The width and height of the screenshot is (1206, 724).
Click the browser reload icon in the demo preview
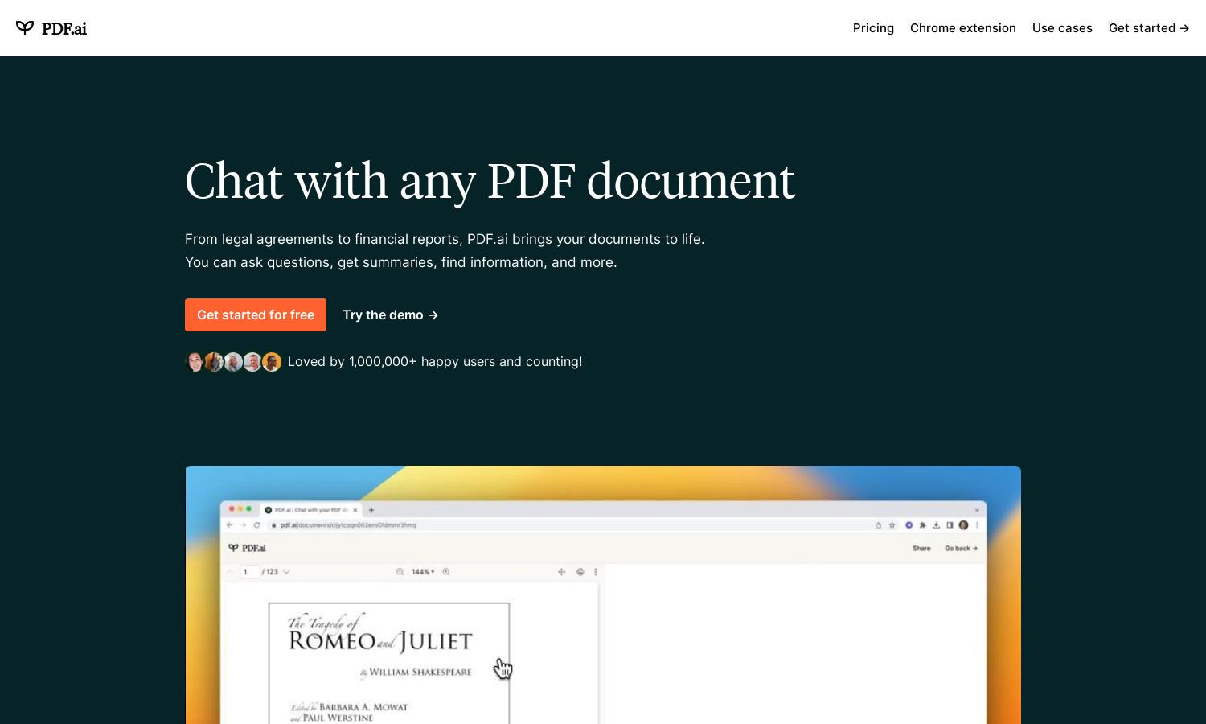pyautogui.click(x=257, y=525)
